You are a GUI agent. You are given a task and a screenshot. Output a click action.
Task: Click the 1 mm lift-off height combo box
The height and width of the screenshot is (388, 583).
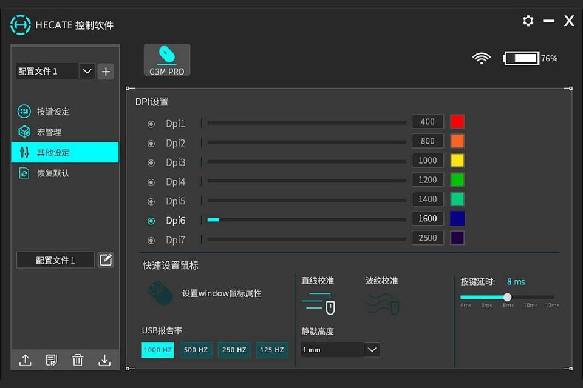click(x=340, y=349)
